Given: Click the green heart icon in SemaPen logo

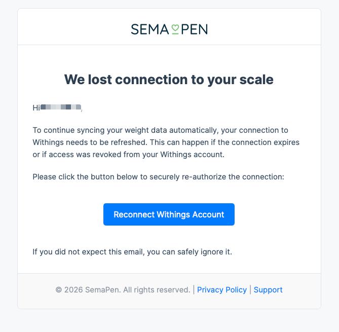Looking at the screenshot, I should (x=175, y=29).
